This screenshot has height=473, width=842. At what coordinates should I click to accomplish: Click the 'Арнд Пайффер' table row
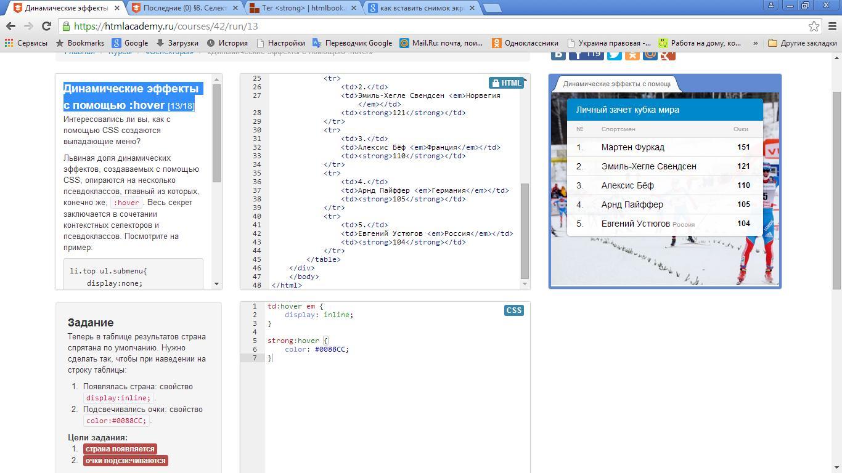(664, 204)
